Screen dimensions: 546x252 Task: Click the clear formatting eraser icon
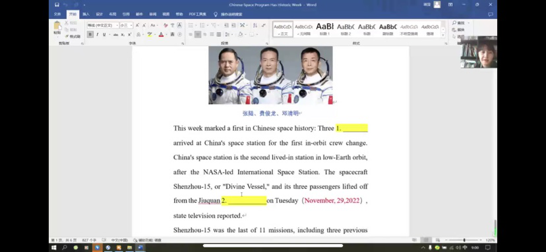pyautogui.click(x=166, y=26)
